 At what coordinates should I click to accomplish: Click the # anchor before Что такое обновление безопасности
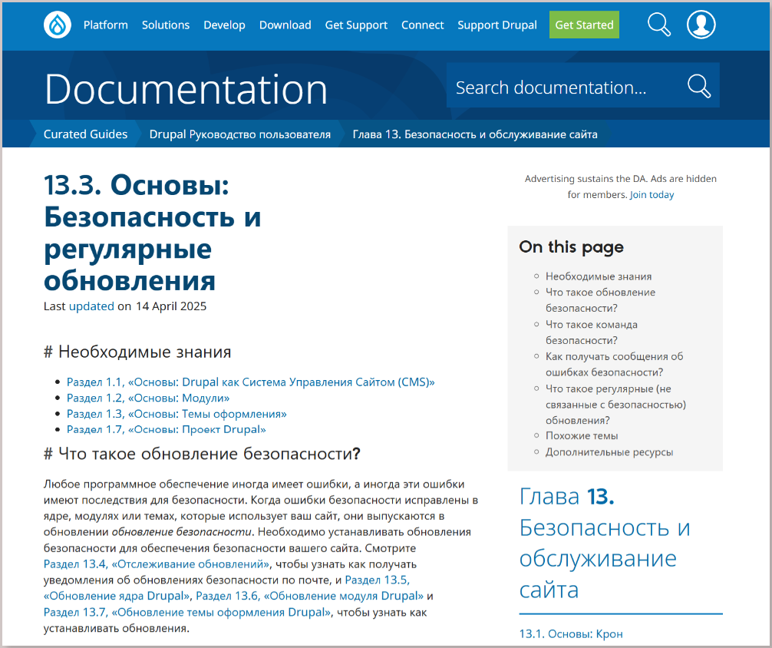point(48,453)
